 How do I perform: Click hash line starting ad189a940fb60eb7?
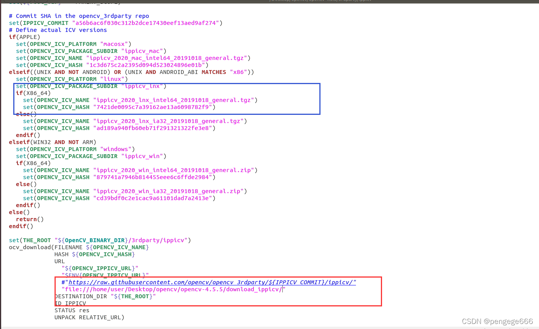119,128
